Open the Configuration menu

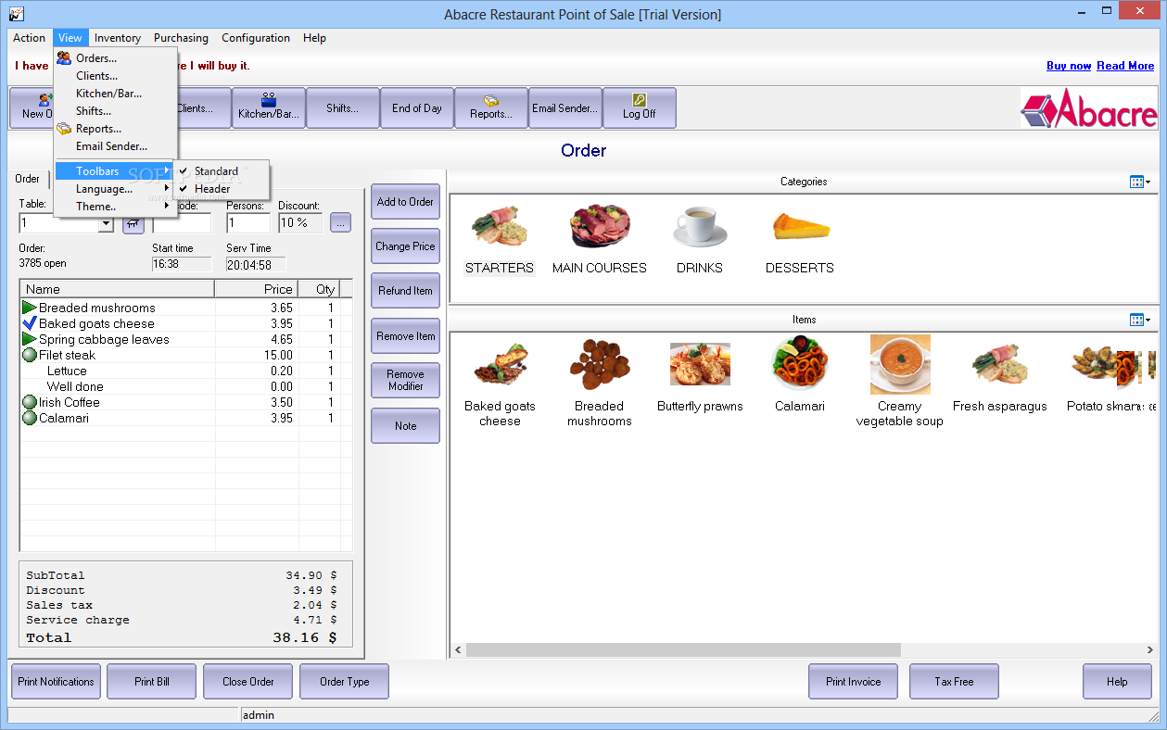[256, 38]
